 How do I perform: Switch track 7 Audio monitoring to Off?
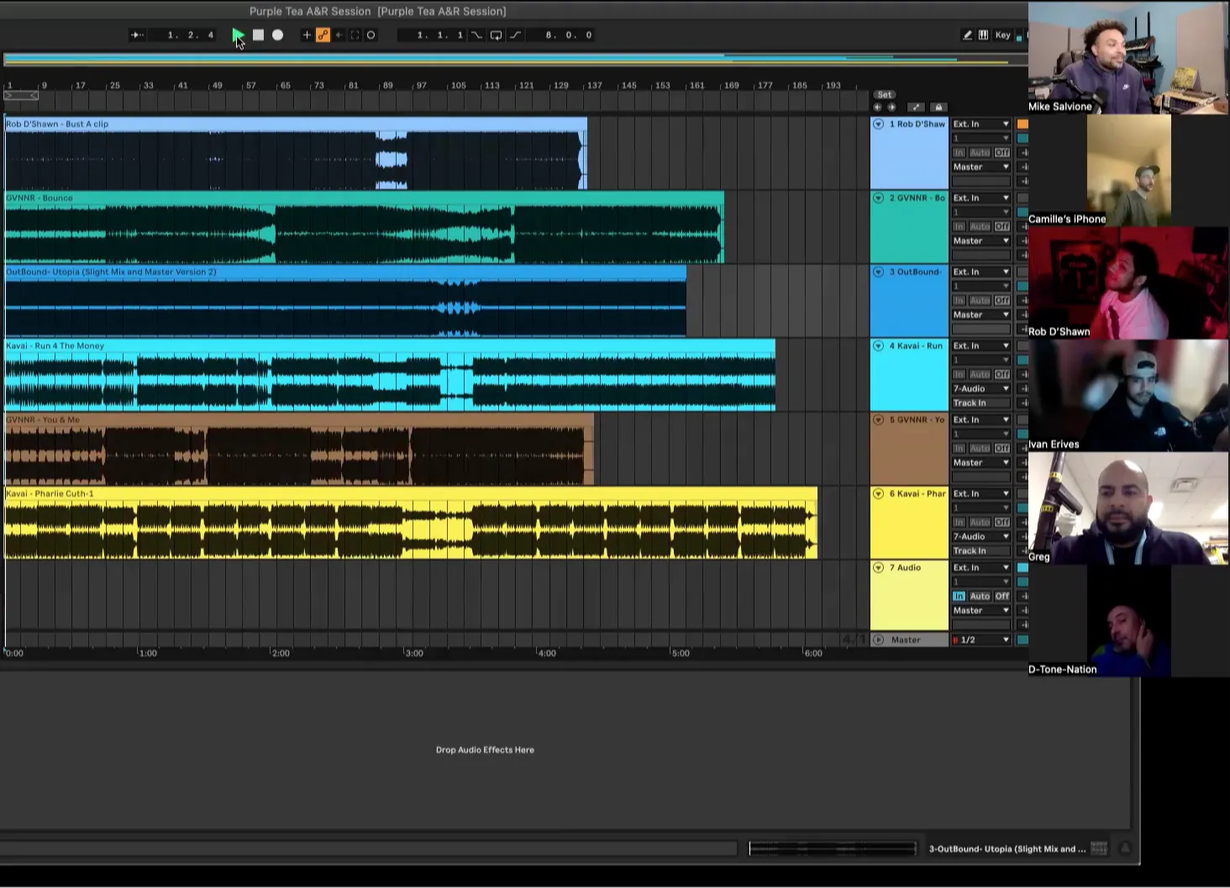1002,596
